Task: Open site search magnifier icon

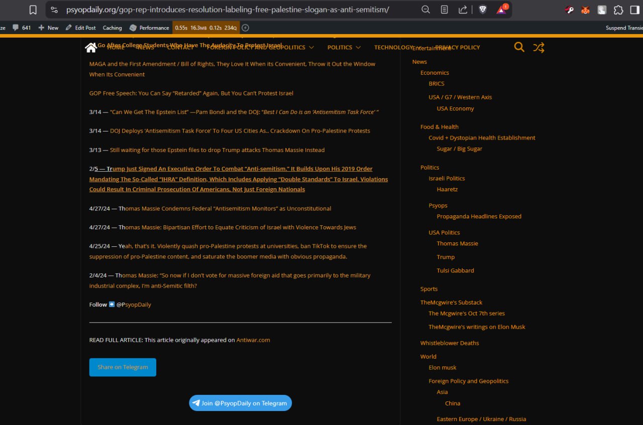Action: pos(519,47)
